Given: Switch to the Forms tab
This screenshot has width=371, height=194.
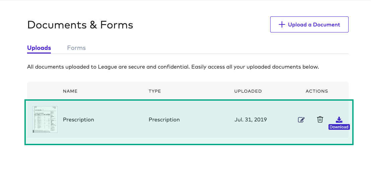Looking at the screenshot, I should click(x=76, y=48).
